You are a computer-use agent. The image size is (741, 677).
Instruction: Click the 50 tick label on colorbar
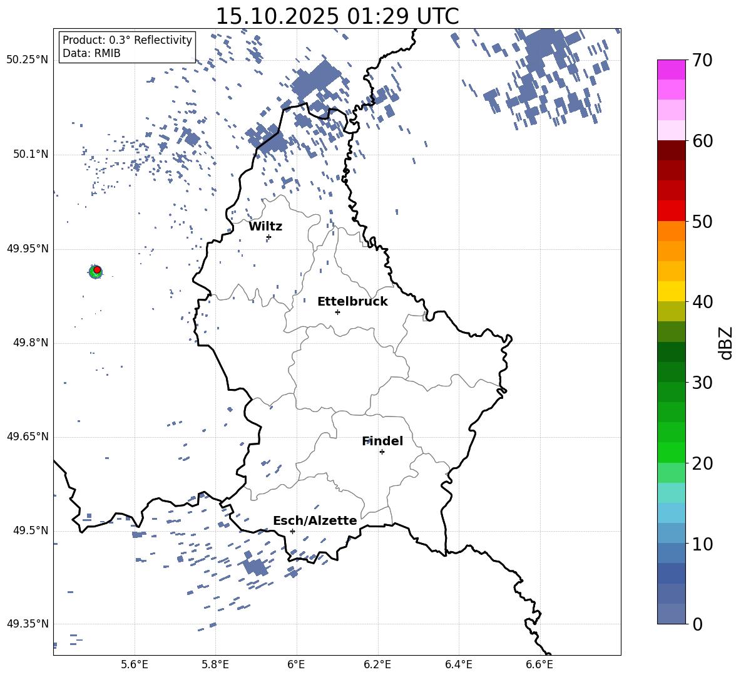pos(702,221)
